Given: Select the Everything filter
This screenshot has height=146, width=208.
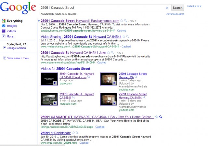Looking at the screenshot, I should point(15,21).
